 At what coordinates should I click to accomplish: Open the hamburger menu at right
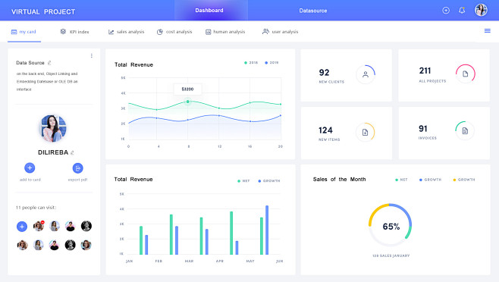click(487, 31)
